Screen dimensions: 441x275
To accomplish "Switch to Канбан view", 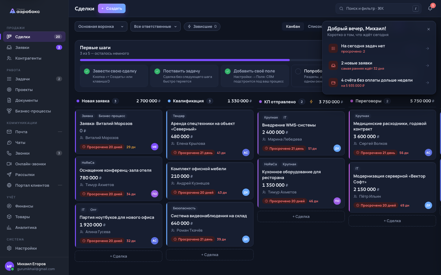I will 293,27.
